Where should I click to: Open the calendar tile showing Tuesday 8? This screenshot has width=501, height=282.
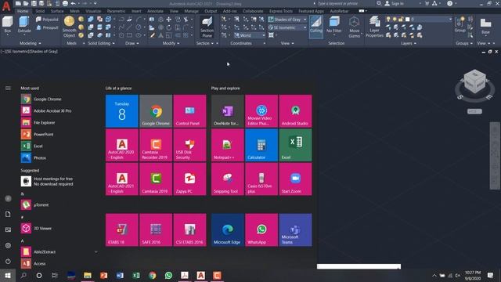122,111
